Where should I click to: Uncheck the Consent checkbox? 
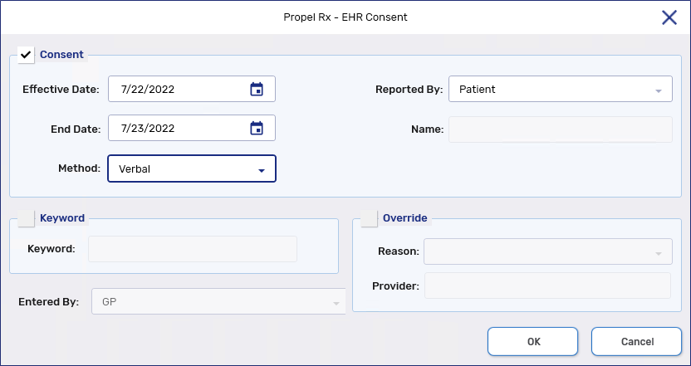coord(26,55)
